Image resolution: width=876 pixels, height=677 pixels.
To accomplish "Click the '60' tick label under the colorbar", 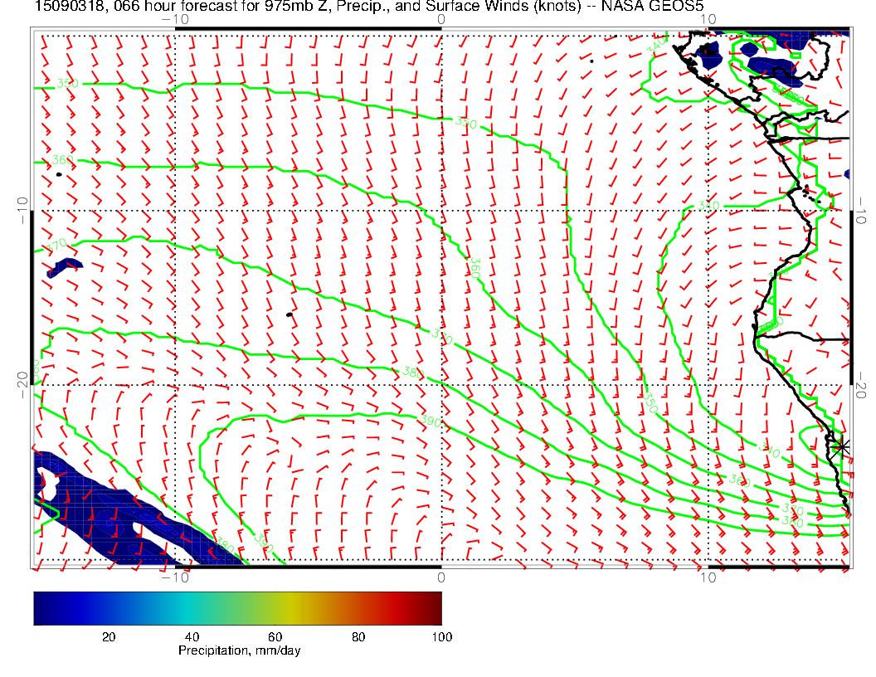I will [x=275, y=637].
